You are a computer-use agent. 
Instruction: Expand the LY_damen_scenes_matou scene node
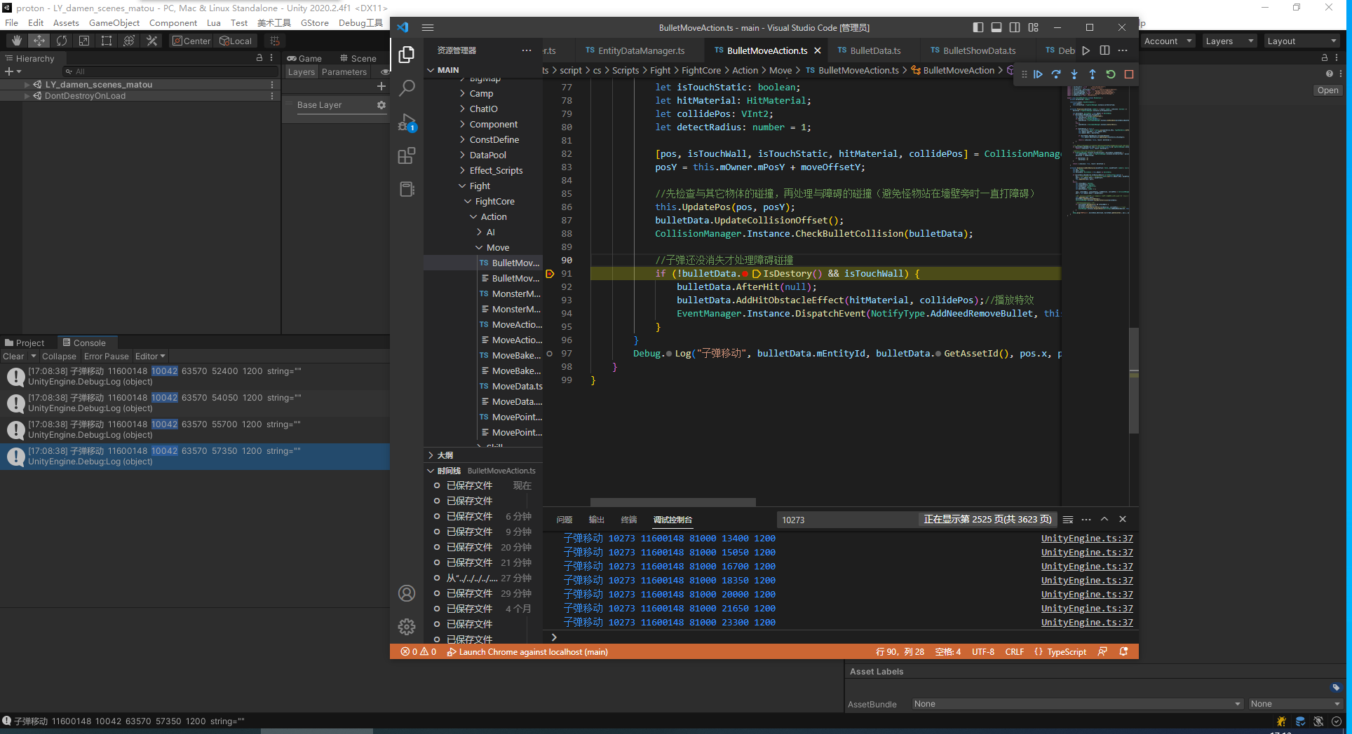point(27,85)
